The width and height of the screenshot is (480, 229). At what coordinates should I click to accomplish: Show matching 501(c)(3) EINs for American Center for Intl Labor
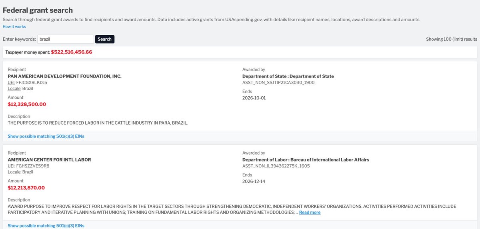46,226
